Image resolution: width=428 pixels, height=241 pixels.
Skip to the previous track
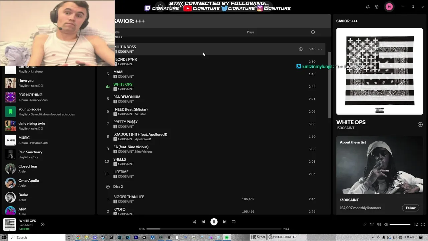(x=203, y=222)
